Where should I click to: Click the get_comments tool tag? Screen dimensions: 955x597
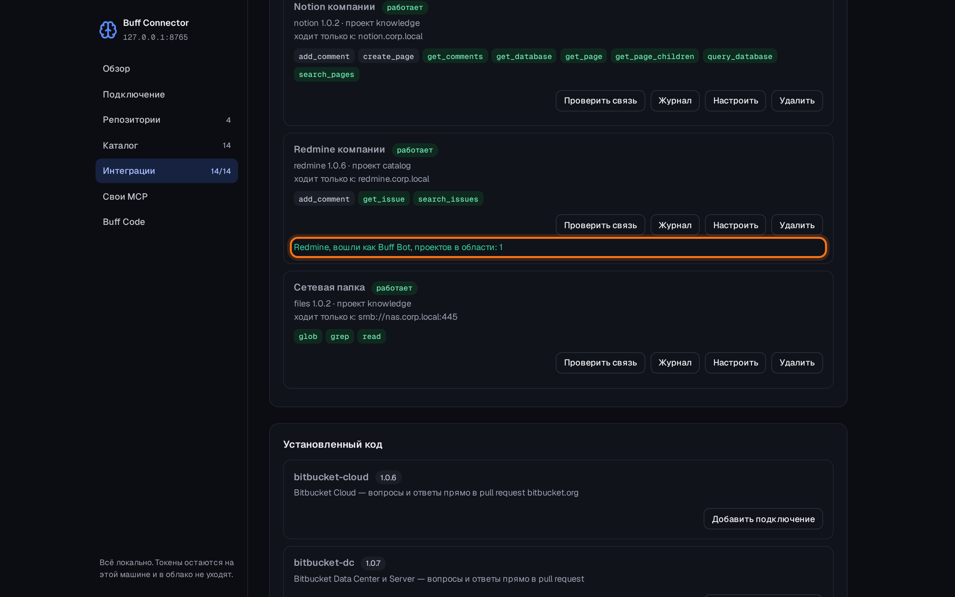(455, 56)
